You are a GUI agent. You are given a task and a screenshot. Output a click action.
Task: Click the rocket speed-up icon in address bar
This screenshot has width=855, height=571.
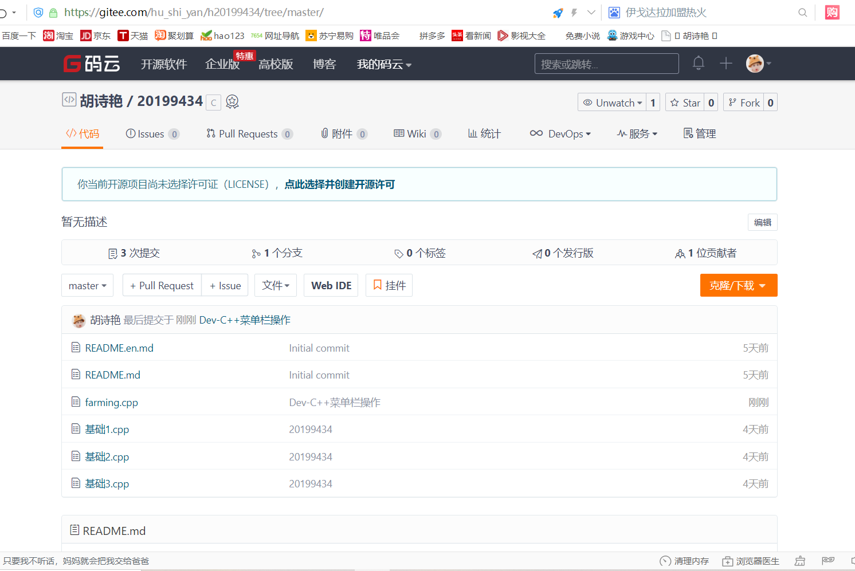point(558,13)
